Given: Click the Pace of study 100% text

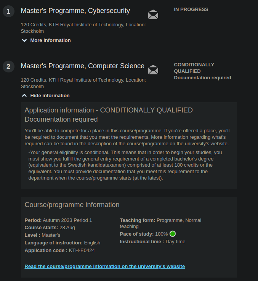Looking at the screenshot, I should point(144,234).
